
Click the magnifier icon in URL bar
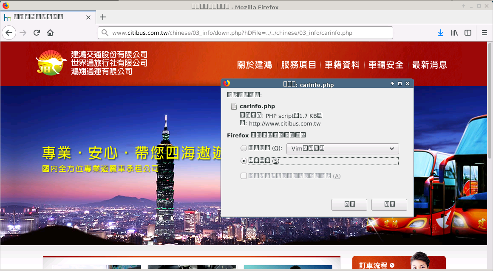coord(105,33)
